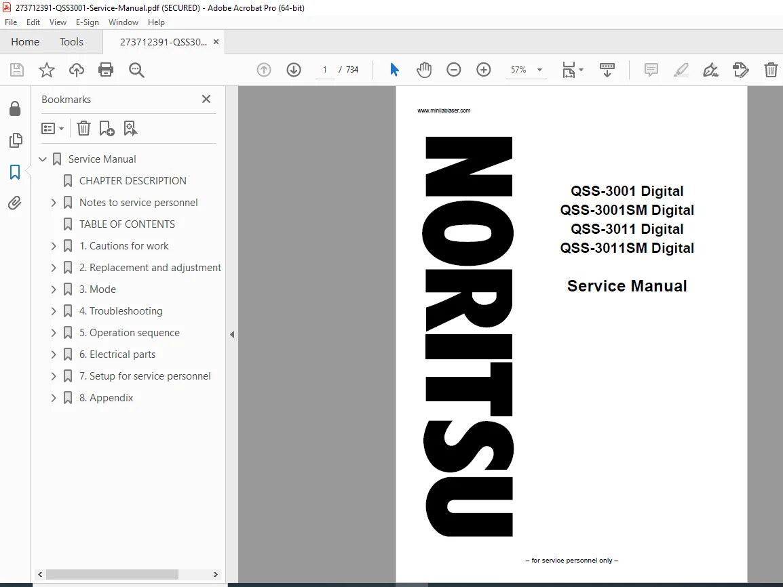783x587 pixels.
Task: Open the E-Sign menu
Action: click(x=88, y=22)
